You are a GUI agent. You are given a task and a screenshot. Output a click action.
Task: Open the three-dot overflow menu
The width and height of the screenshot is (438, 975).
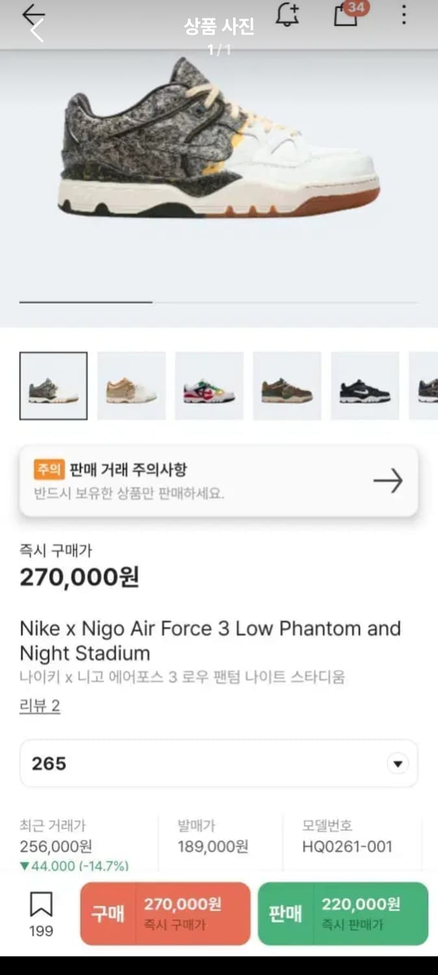click(404, 16)
